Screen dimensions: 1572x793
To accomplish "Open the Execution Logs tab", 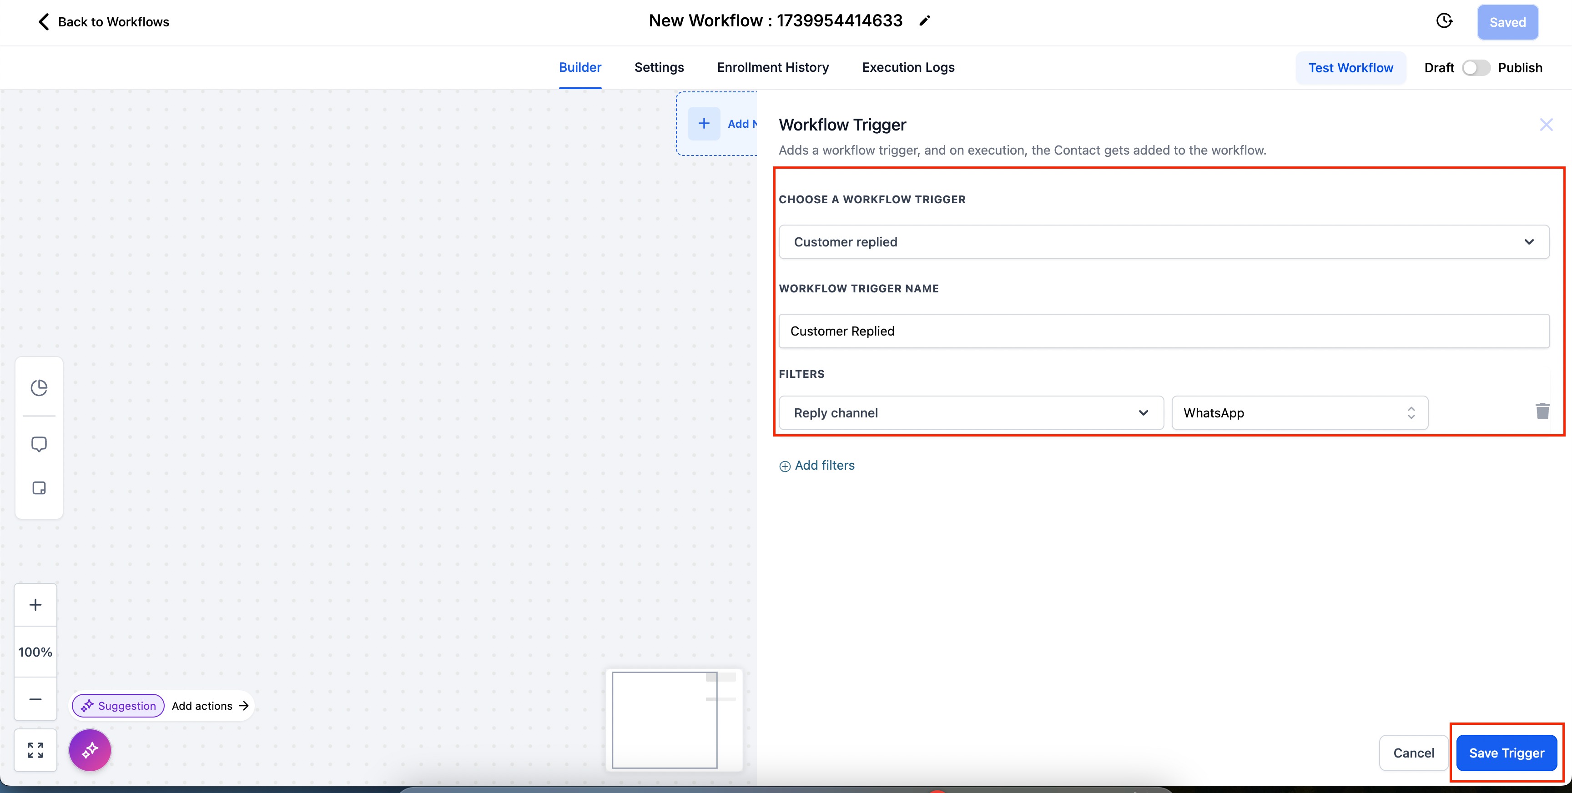I will pyautogui.click(x=908, y=67).
